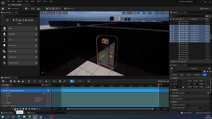Select Trigger Box in Place Actors
The height and width of the screenshot is (119, 212).
point(20,57)
